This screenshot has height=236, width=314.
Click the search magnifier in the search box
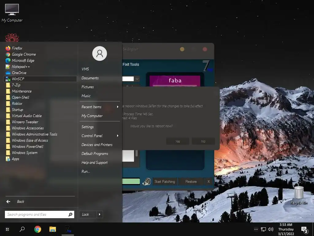coord(70,214)
